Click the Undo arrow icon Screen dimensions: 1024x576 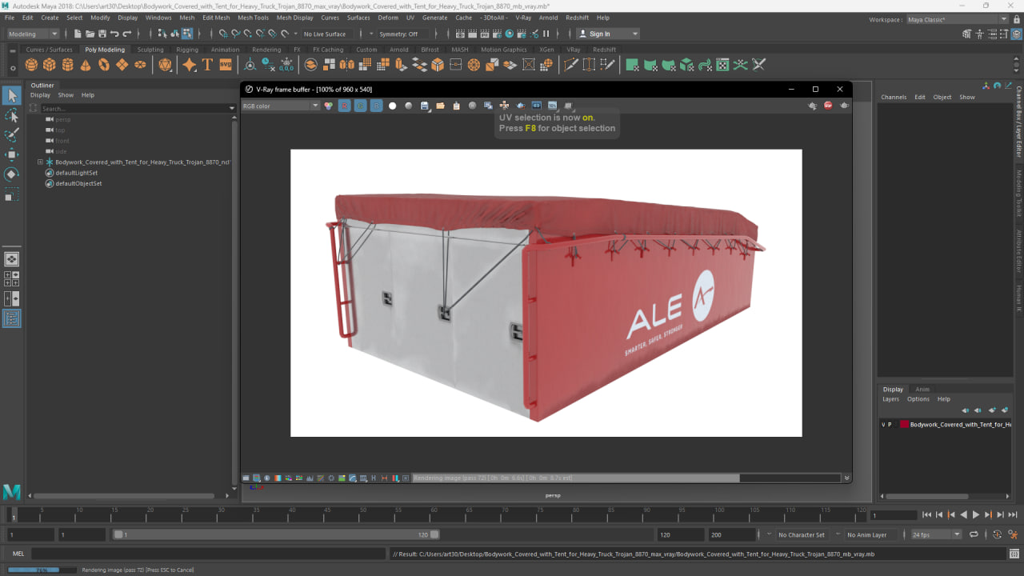114,34
